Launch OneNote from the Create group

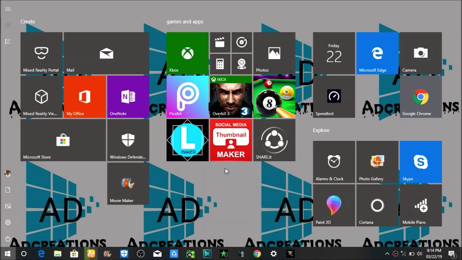pyautogui.click(x=128, y=96)
